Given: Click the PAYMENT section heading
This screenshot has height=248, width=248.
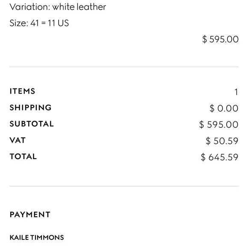Looking at the screenshot, I should tap(30, 215).
